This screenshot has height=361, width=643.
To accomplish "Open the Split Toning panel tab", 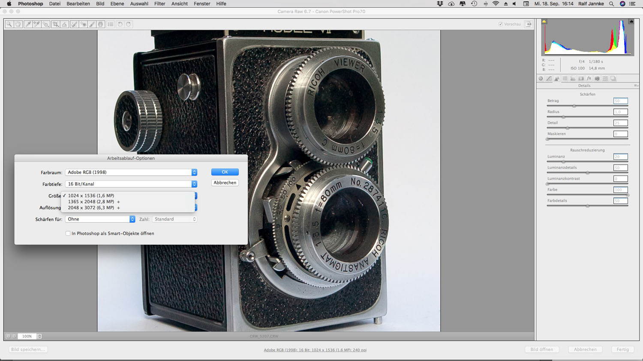I will [573, 78].
